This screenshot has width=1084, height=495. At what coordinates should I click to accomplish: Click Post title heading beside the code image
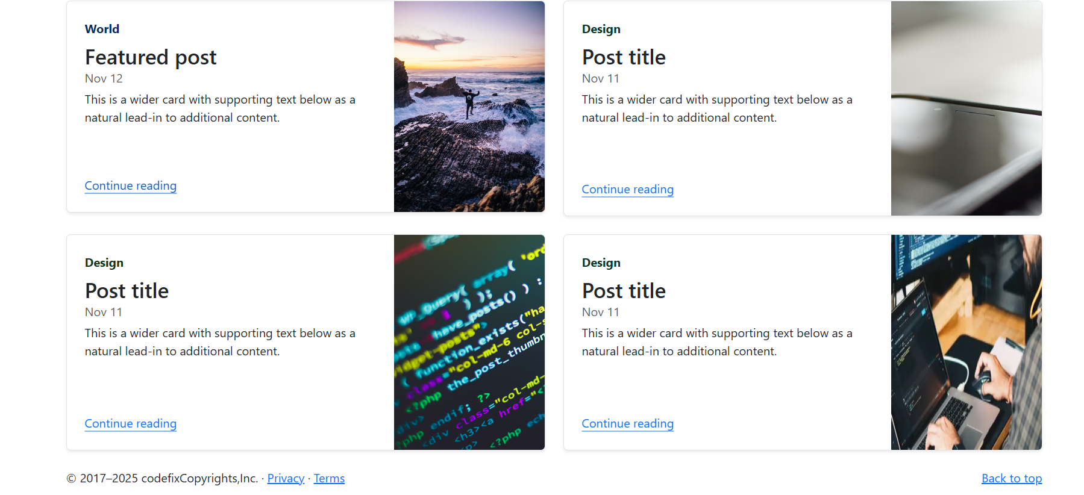pos(127,291)
